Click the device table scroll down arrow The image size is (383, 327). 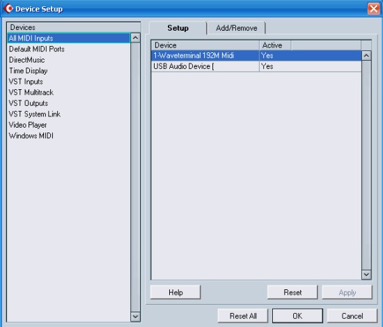point(366,275)
